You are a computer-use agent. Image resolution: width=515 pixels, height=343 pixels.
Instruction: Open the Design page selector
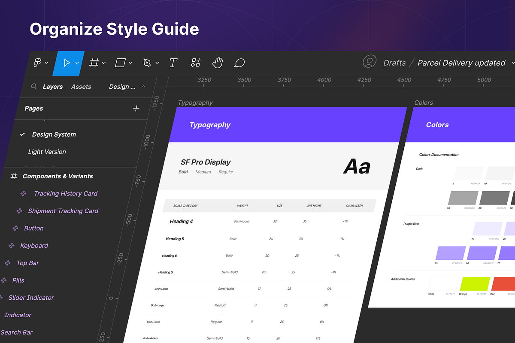click(122, 87)
